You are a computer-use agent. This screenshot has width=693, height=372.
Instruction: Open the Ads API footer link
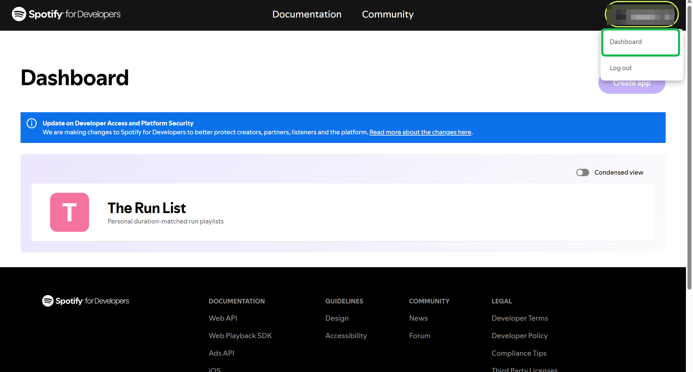tap(221, 353)
